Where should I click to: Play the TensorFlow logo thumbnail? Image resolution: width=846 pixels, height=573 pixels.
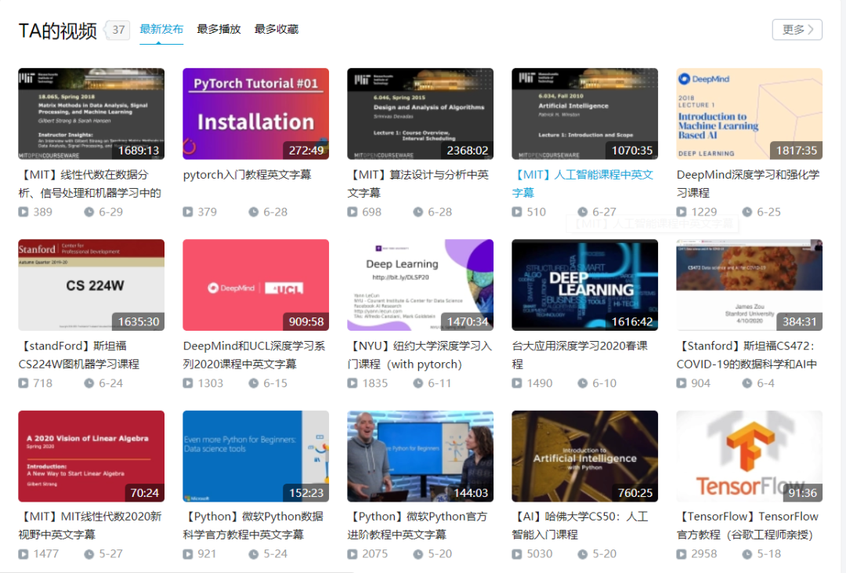coord(750,455)
